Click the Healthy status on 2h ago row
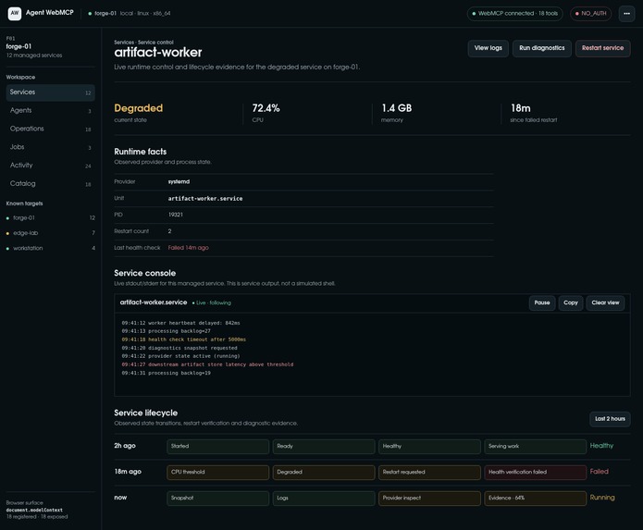This screenshot has width=643, height=530. coord(601,446)
